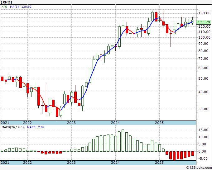
Task: Click 2025 on the MACD panel time axis
Action: point(159,163)
